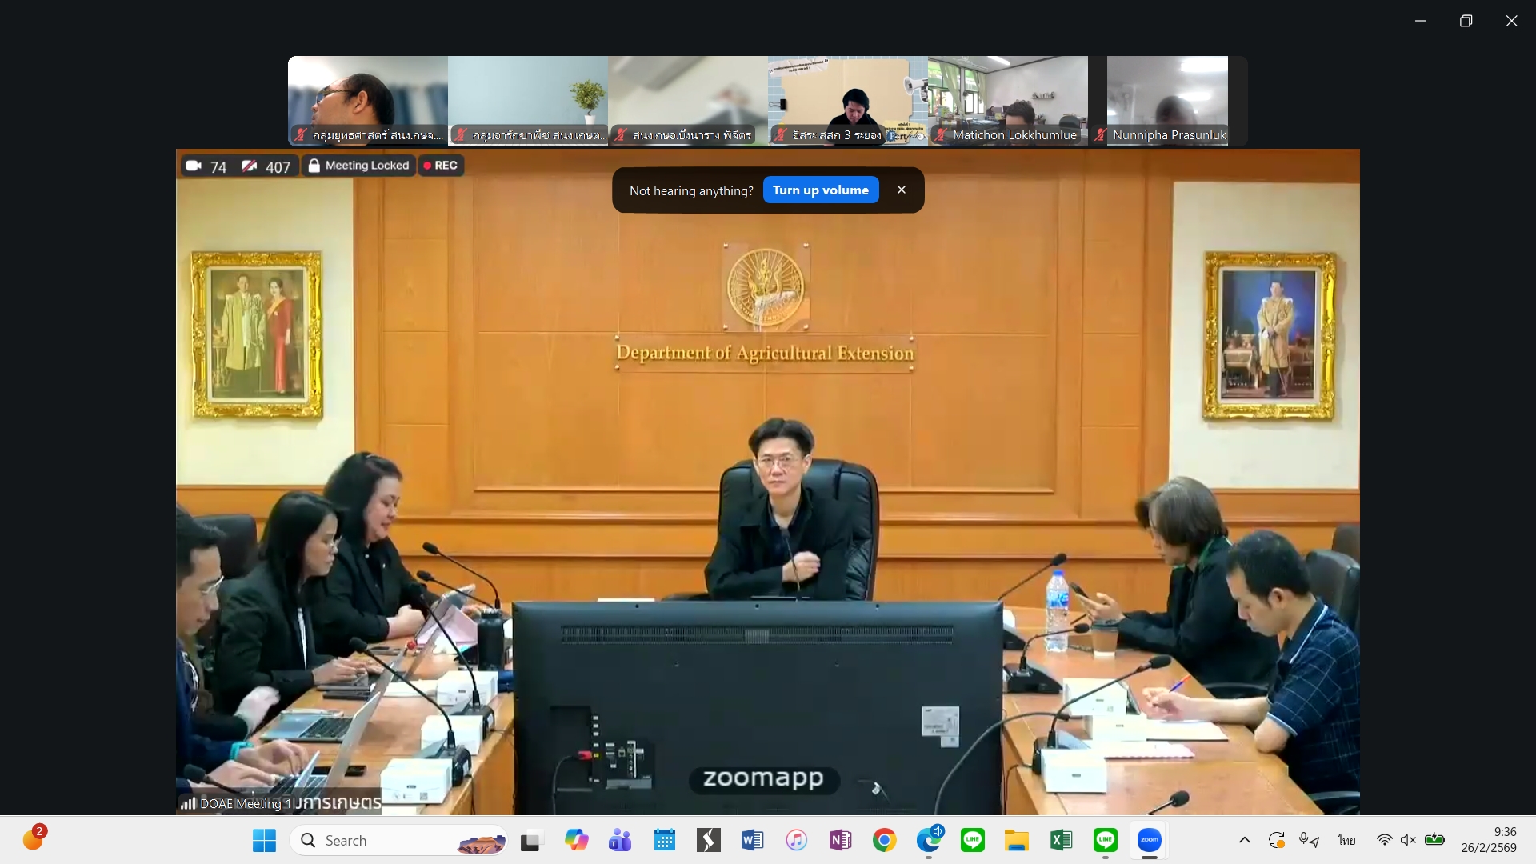Image resolution: width=1536 pixels, height=864 pixels.
Task: Select Matichon Lokkhumlue's video thumbnail
Action: click(1007, 100)
